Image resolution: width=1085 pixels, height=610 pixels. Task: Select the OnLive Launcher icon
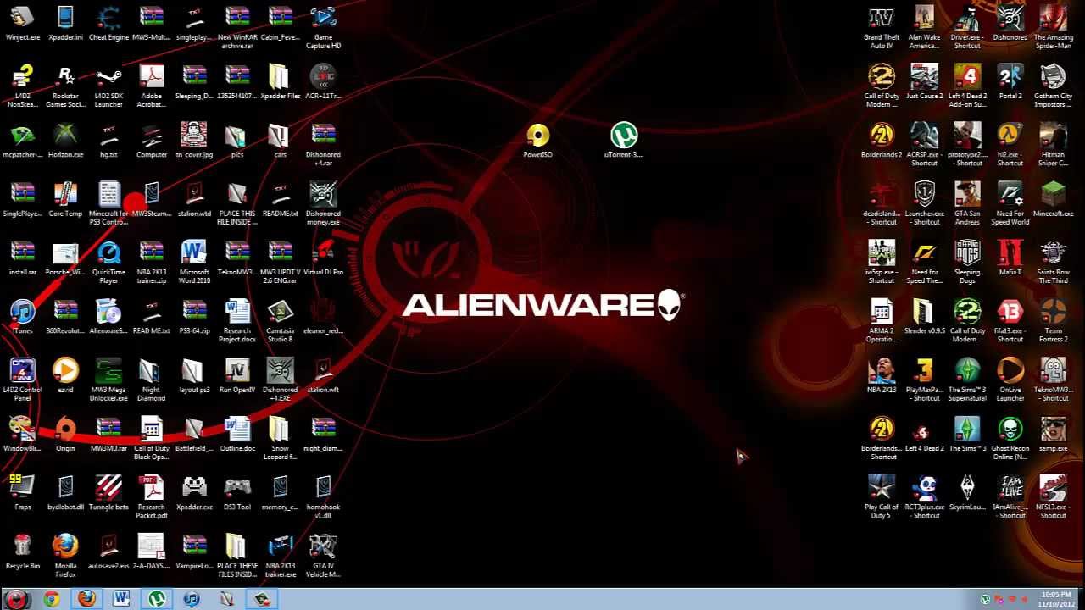click(1010, 380)
